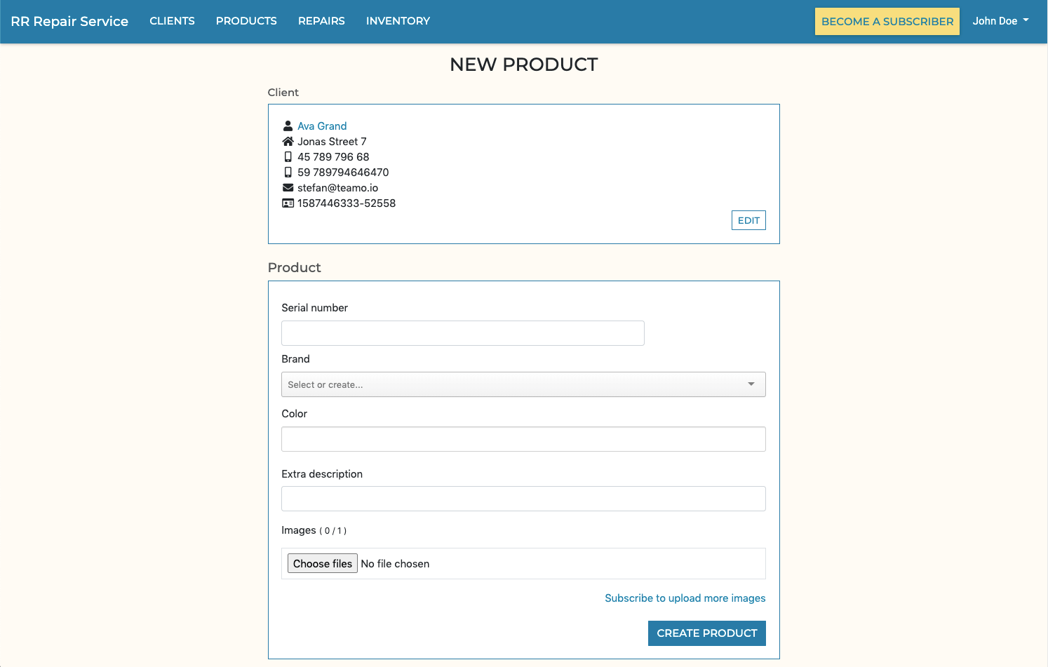The height and width of the screenshot is (667, 1048).
Task: Click the PRODUCTS navigation item
Action: pos(246,21)
